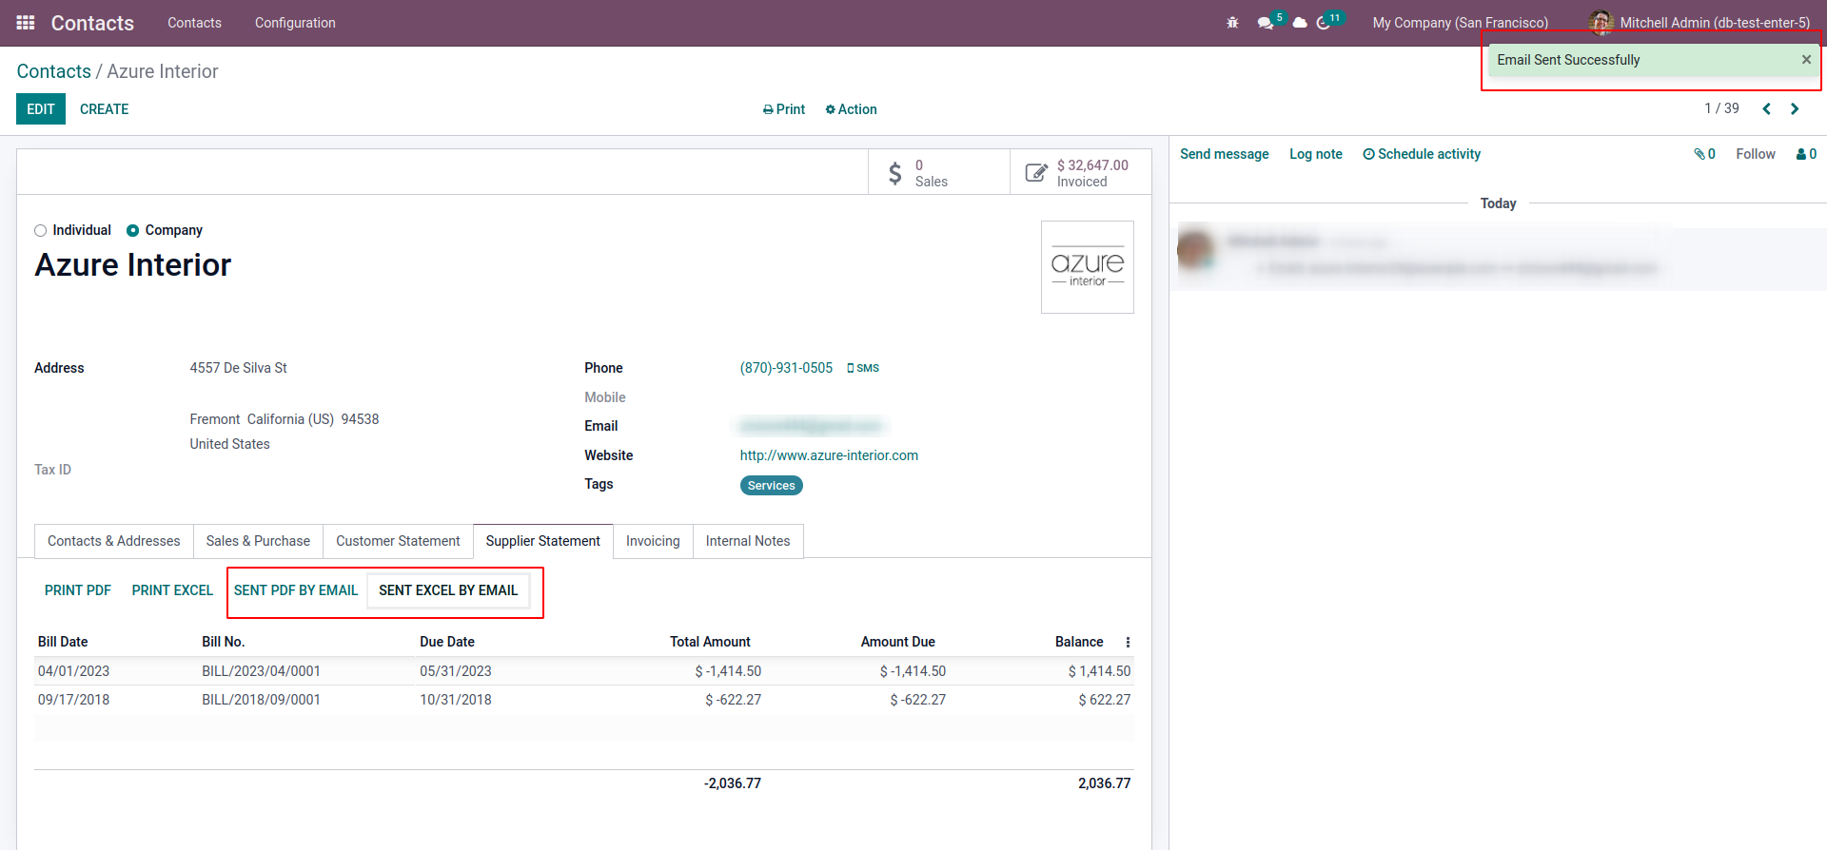Click SENT PDF BY EMAIL button
Viewport: 1827px width, 850px height.
click(x=296, y=590)
